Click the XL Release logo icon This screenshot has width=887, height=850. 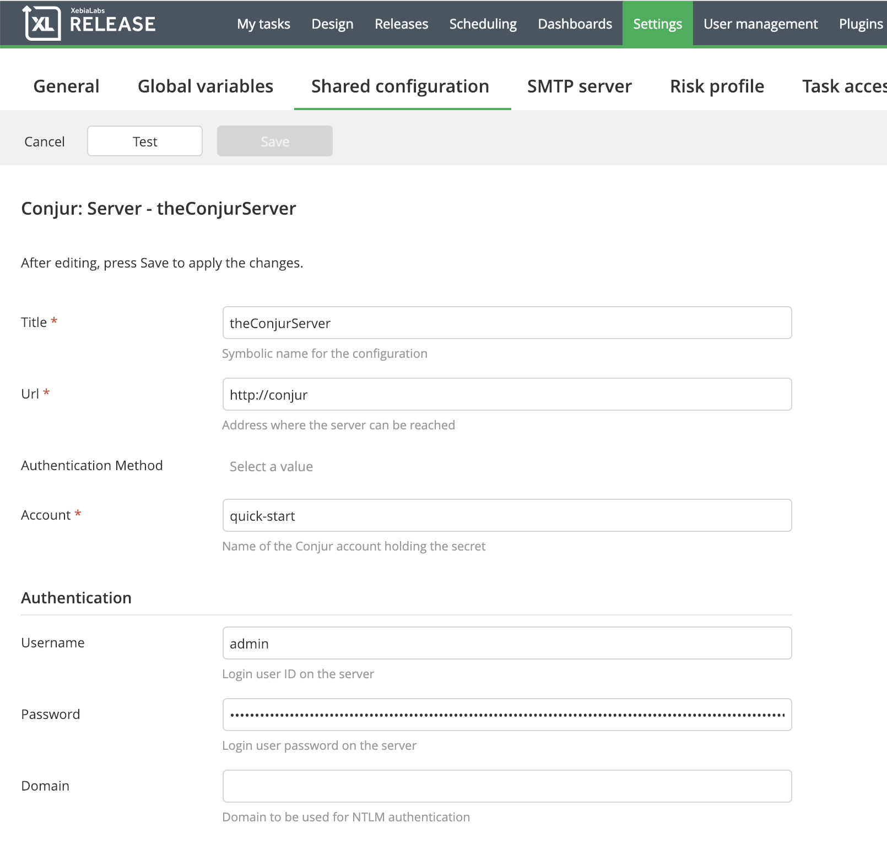pyautogui.click(x=41, y=23)
